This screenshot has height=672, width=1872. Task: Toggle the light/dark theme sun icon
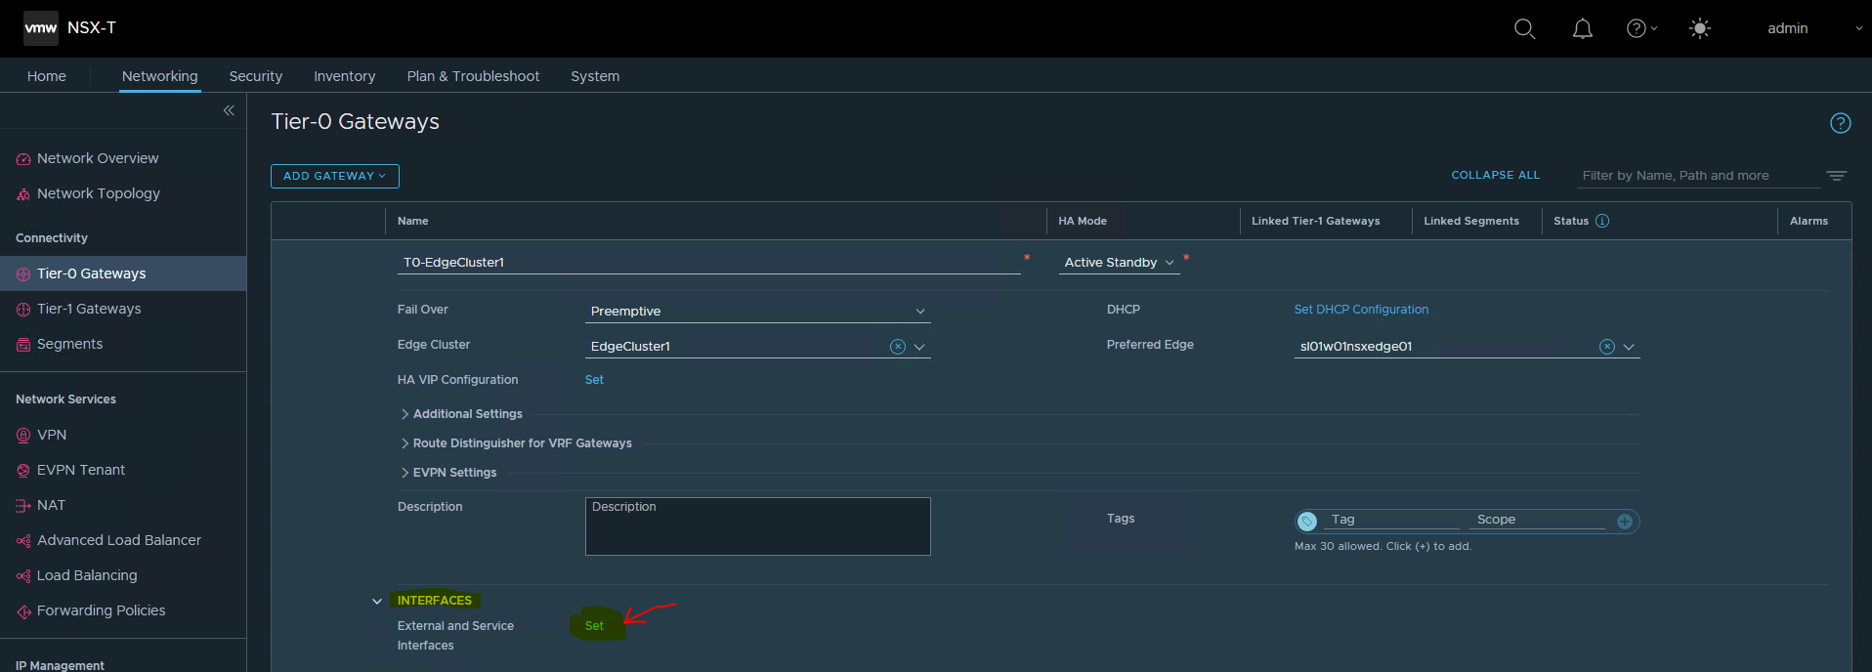1700,28
